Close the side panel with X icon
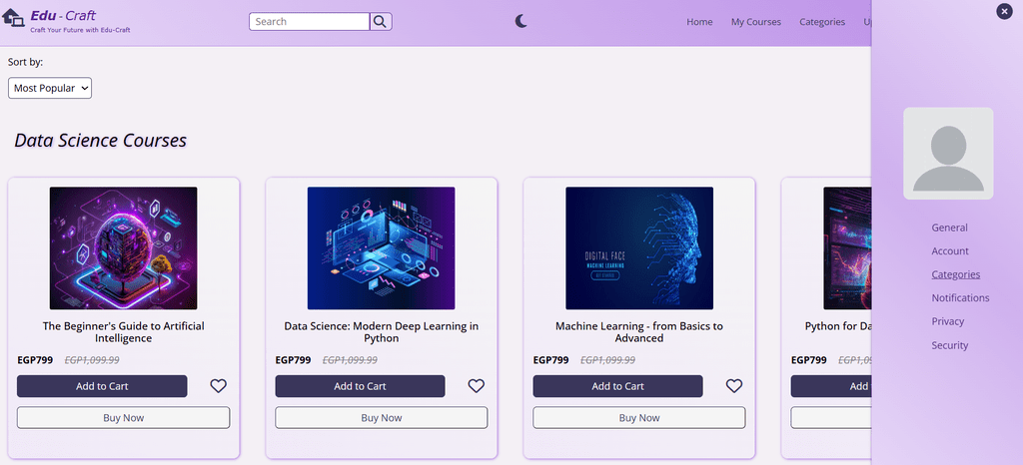1023x465 pixels. (1004, 11)
